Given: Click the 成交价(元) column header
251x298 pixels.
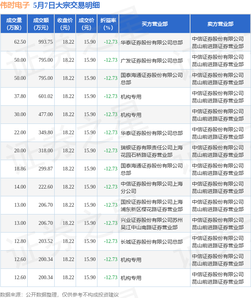Looking at the screenshot, I should pos(86,24).
